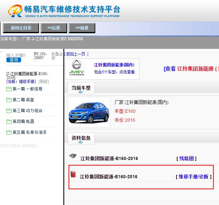
Task: Expand 第二篇 底盘 chapter
Action: (23, 100)
